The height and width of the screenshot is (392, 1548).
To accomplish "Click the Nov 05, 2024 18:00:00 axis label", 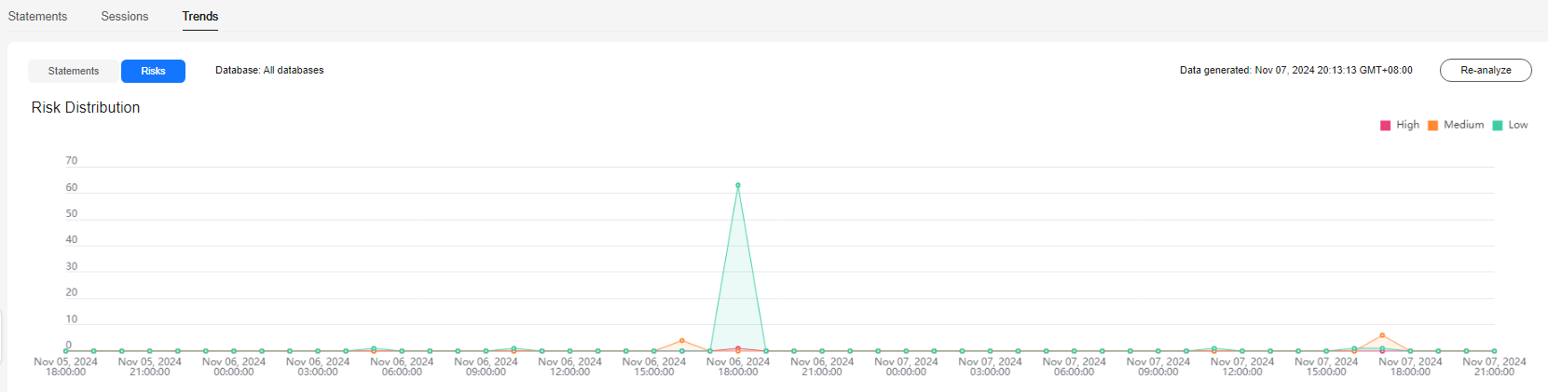I will tap(65, 367).
